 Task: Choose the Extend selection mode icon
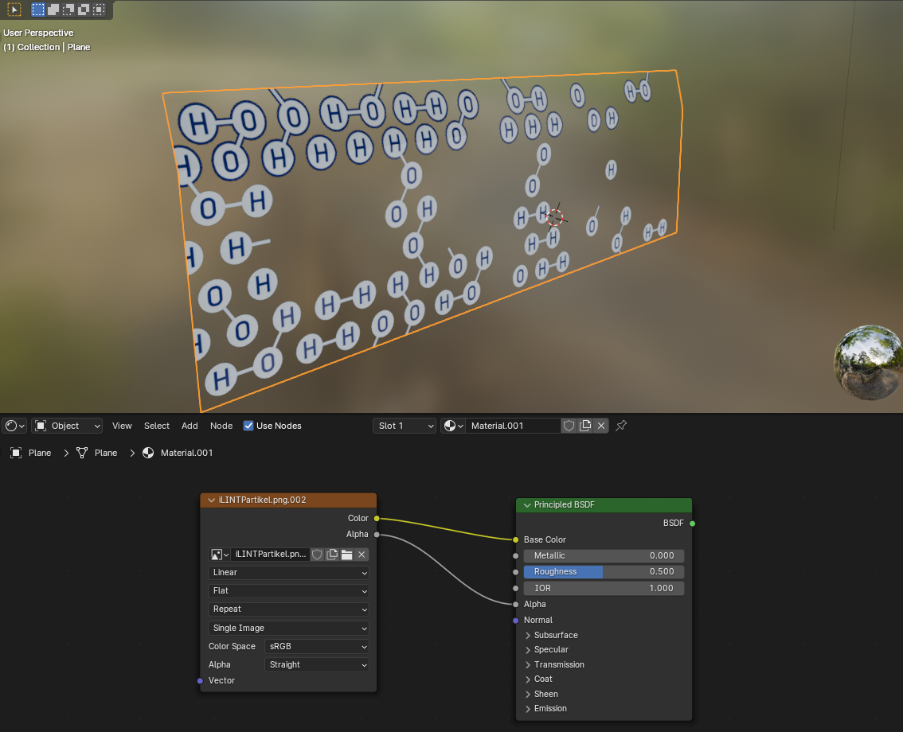point(53,10)
